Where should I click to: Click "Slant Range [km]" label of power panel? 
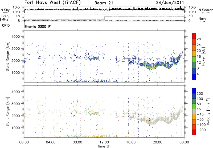point(7,56)
